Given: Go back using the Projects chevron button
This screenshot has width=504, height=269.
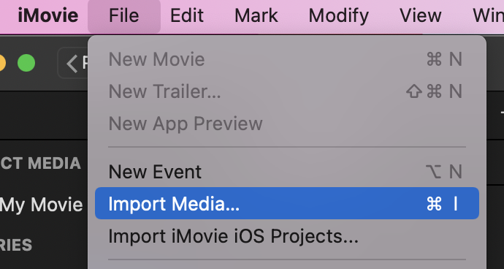Looking at the screenshot, I should click(x=73, y=63).
